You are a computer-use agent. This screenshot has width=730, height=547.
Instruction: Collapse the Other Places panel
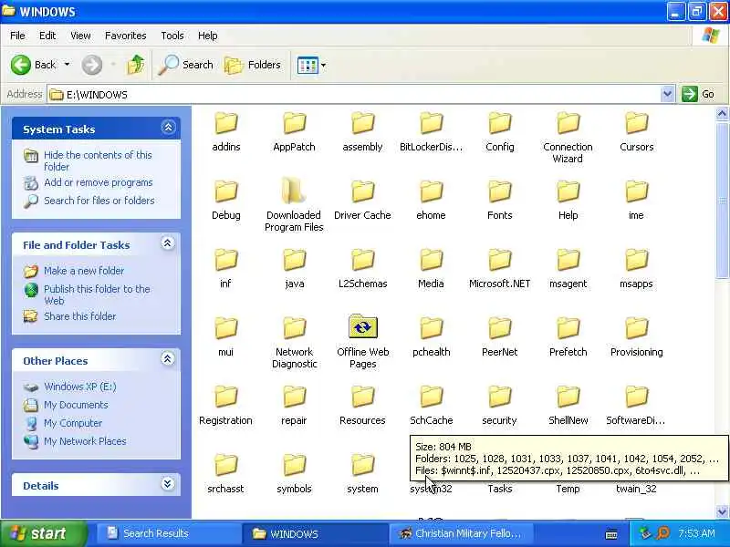click(x=168, y=358)
